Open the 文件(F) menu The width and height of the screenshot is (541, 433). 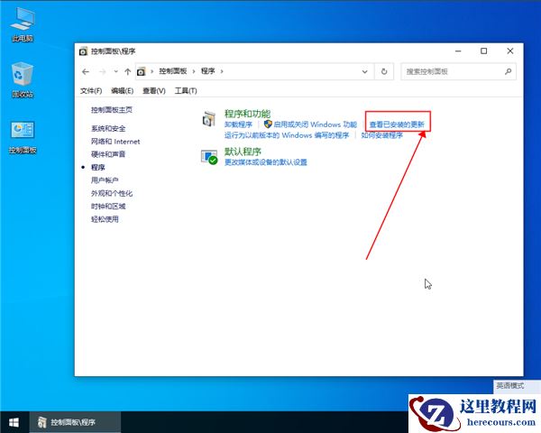pos(91,91)
